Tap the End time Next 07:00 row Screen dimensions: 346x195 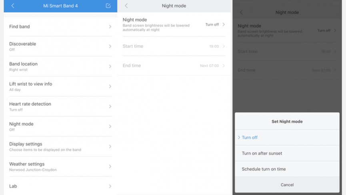coord(174,66)
